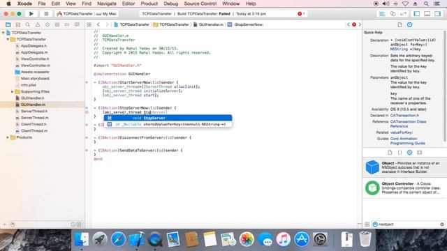Select ServerThread.m in the navigator
447x251 pixels.
tap(34, 118)
